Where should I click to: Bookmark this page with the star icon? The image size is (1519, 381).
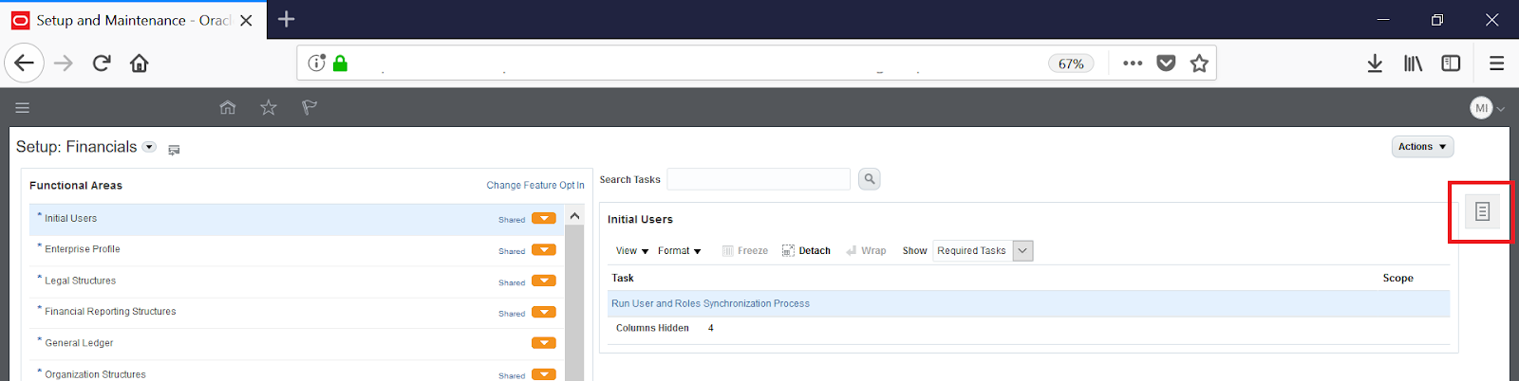[1199, 63]
